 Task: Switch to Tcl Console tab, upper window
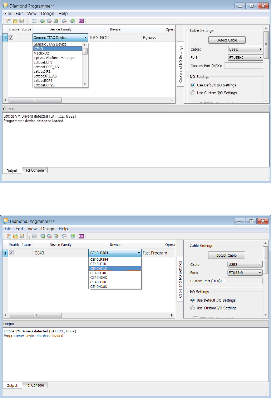(35, 170)
